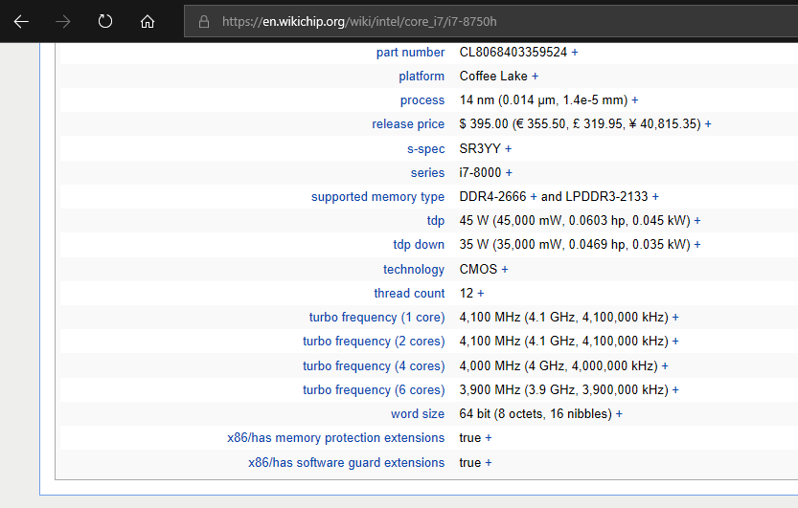Go to browser home page icon
Screen dimensions: 798x508
point(147,21)
